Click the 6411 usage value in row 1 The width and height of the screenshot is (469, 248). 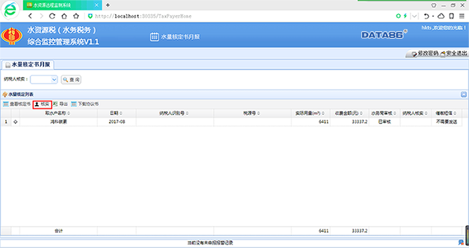click(x=324, y=122)
